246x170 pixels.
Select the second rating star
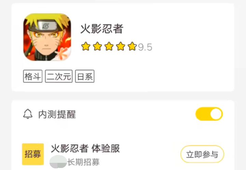click(97, 46)
